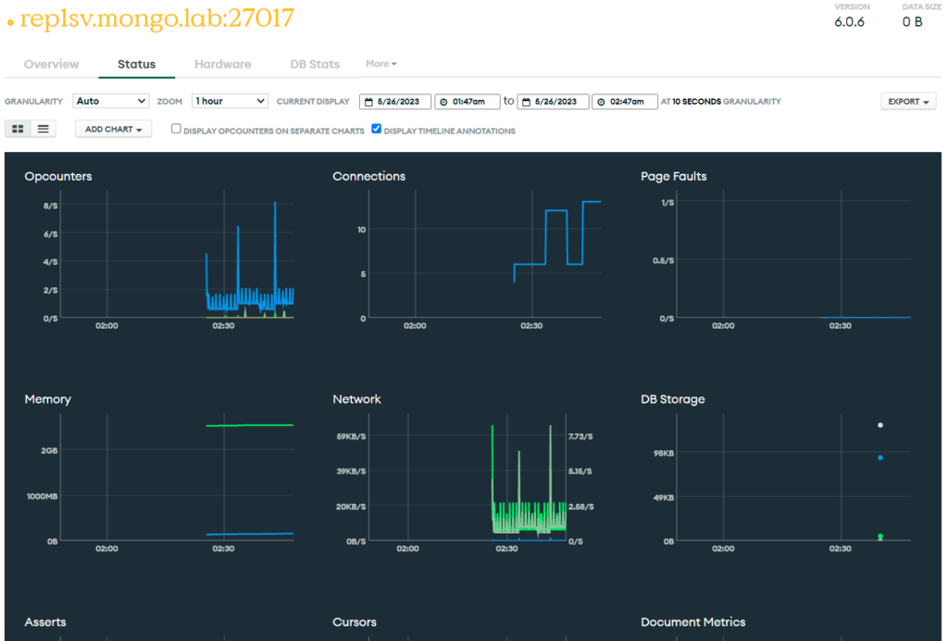Click the blue step line in Connections chart

[x=556, y=210]
